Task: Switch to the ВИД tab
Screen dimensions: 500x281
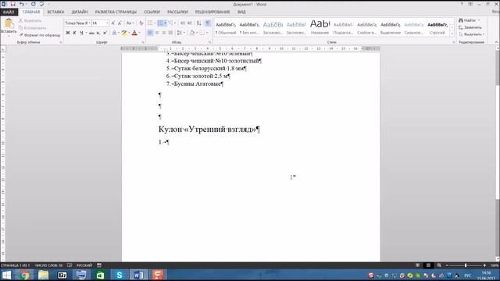Action: 241,12
